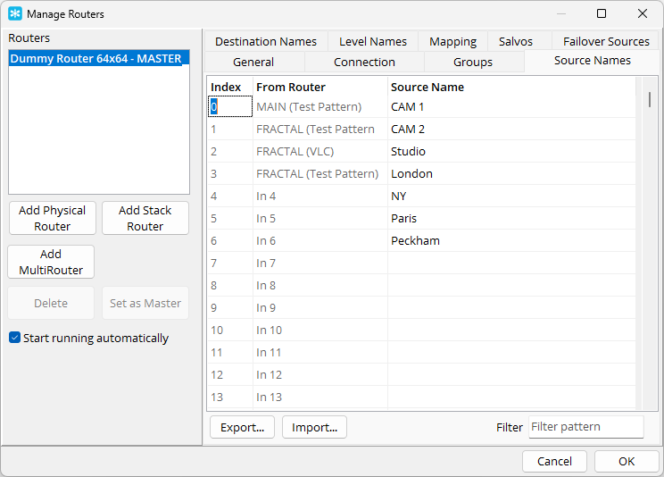Close the Manage Routers window
Viewport: 664px width, 477px height.
click(642, 13)
